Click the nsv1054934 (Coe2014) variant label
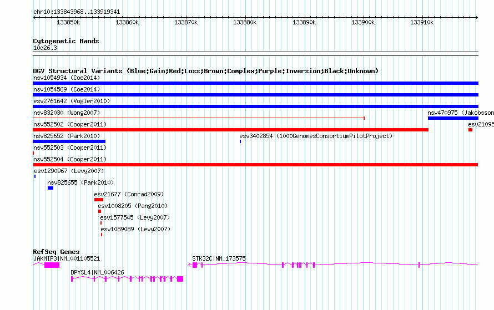Screen dimensions: 494x310 tap(67, 78)
